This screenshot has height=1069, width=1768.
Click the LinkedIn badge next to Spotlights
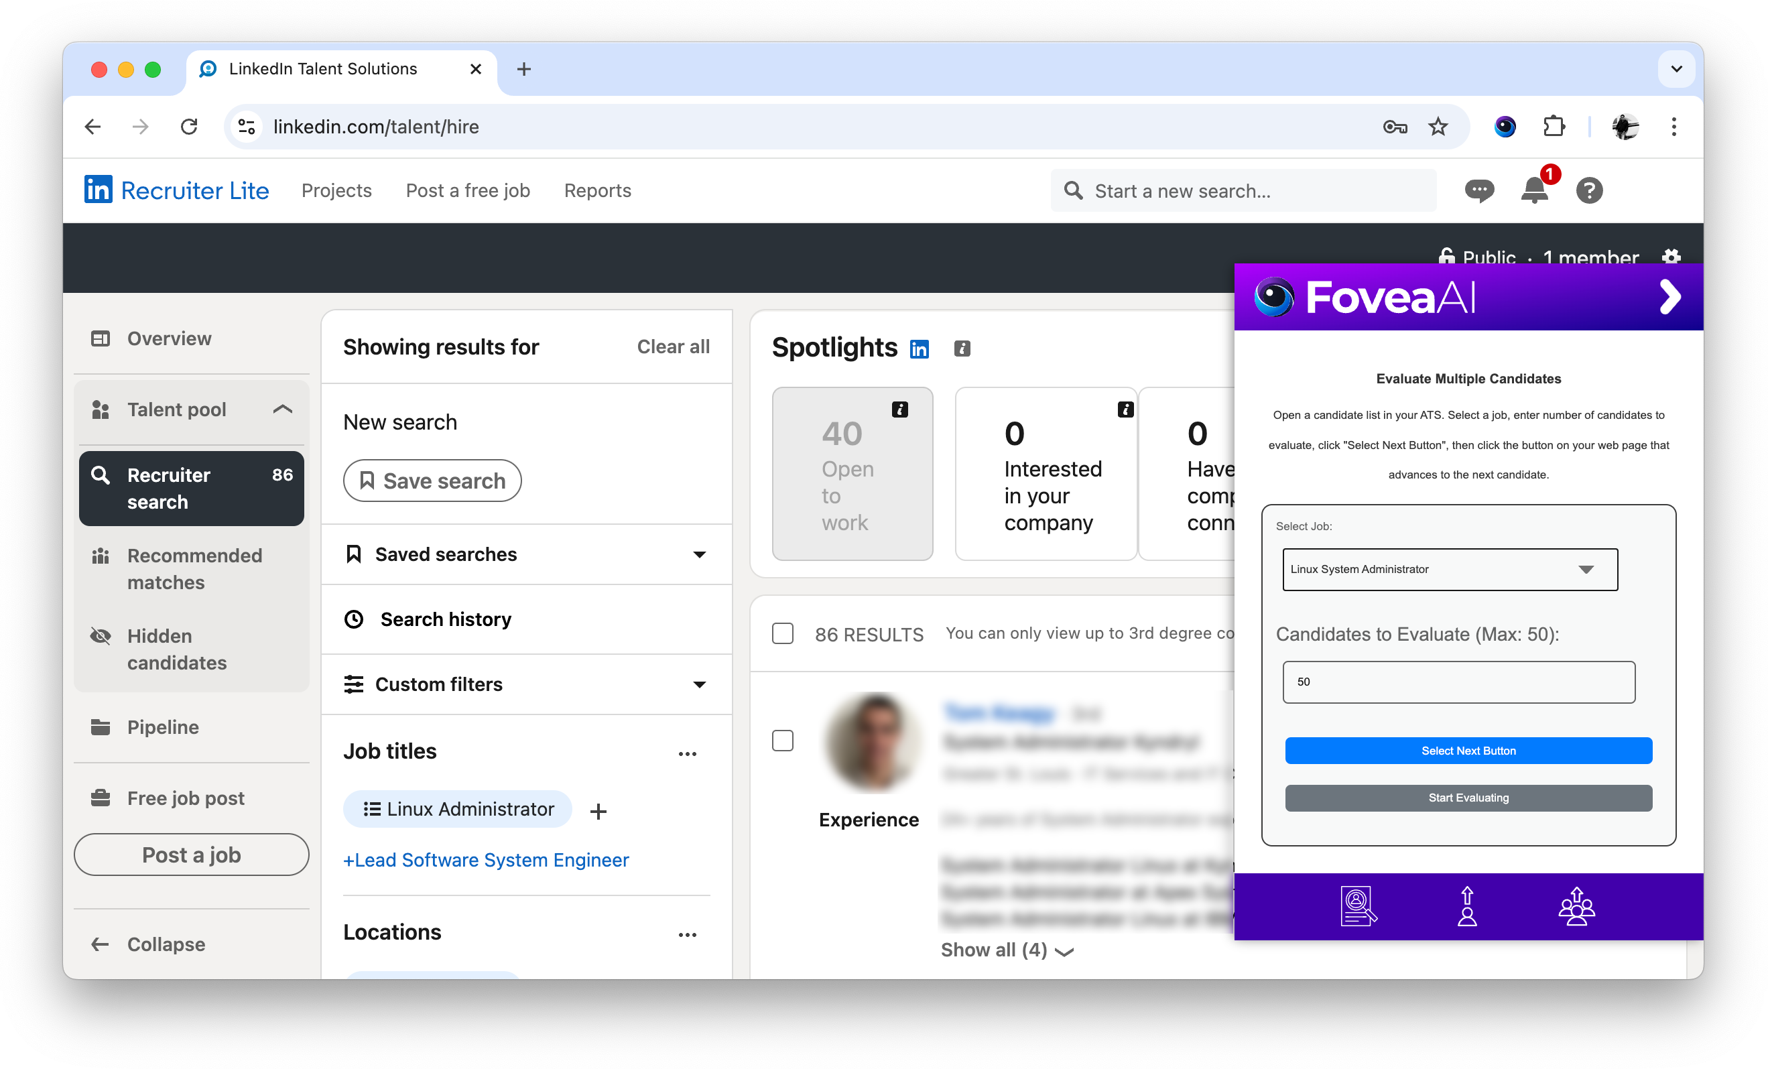click(x=919, y=349)
